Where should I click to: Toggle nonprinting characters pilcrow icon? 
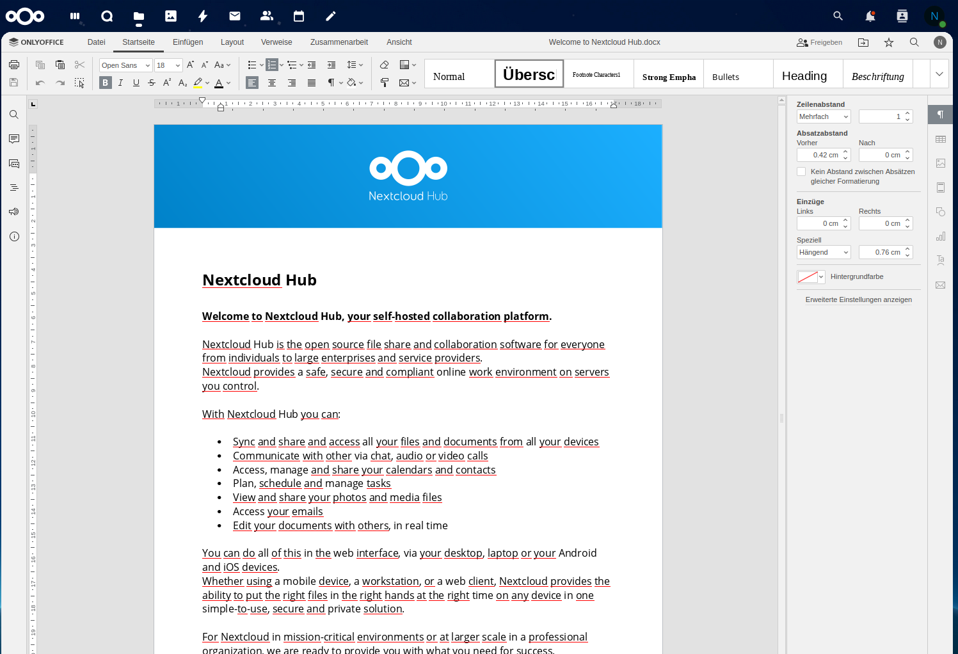tap(331, 83)
